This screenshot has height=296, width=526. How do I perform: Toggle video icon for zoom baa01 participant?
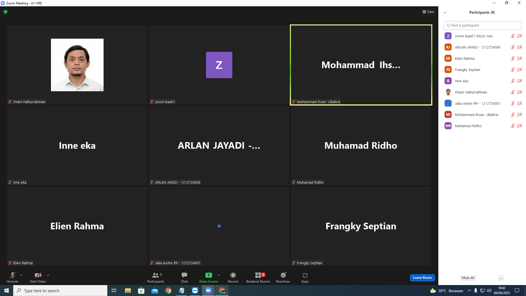[519, 36]
